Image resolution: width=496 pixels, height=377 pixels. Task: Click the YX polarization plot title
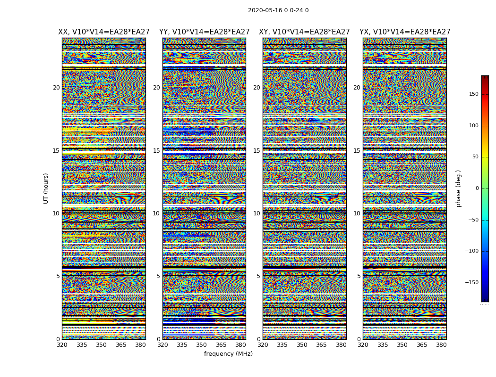[x=405, y=32]
